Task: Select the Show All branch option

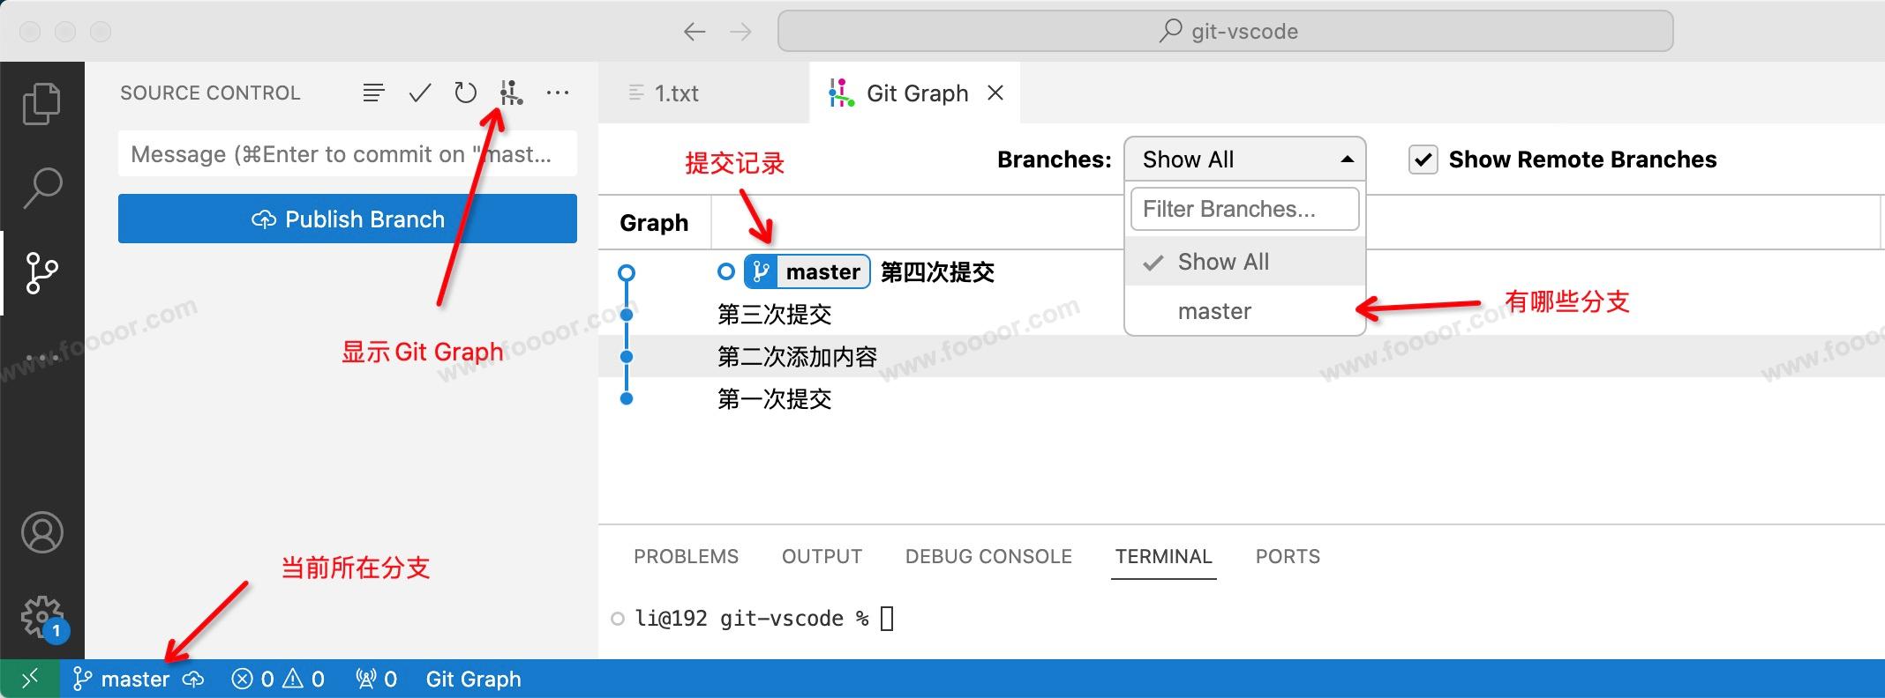Action: 1223,262
